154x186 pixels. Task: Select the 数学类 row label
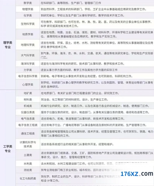pyautogui.click(x=28, y=3)
